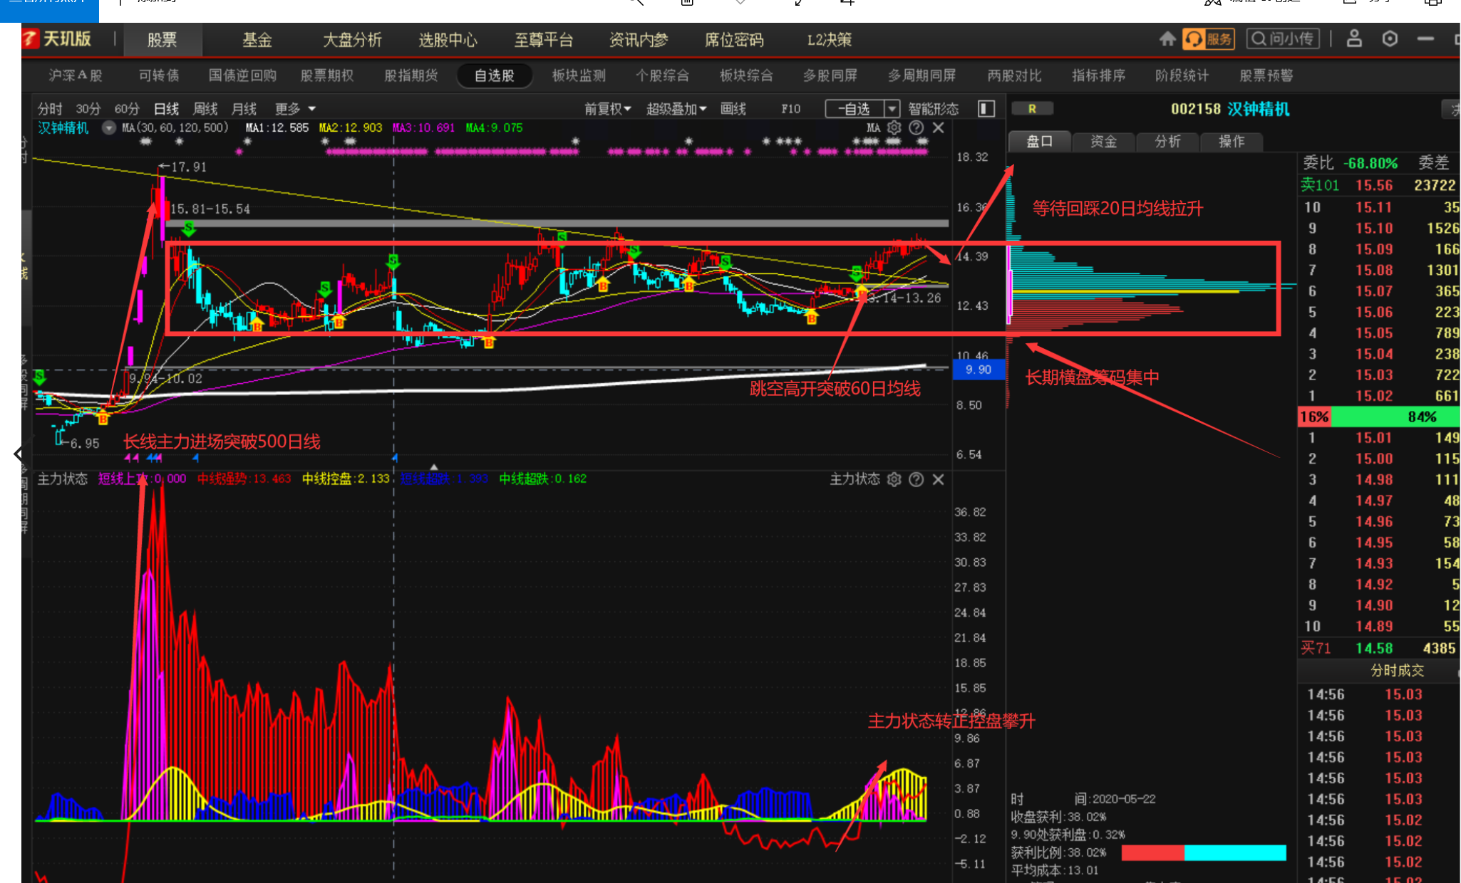Click the 9.90 price axis marker
The height and width of the screenshot is (883, 1461).
coord(978,370)
